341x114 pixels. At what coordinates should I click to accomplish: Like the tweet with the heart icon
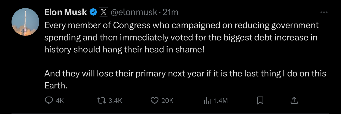155,100
